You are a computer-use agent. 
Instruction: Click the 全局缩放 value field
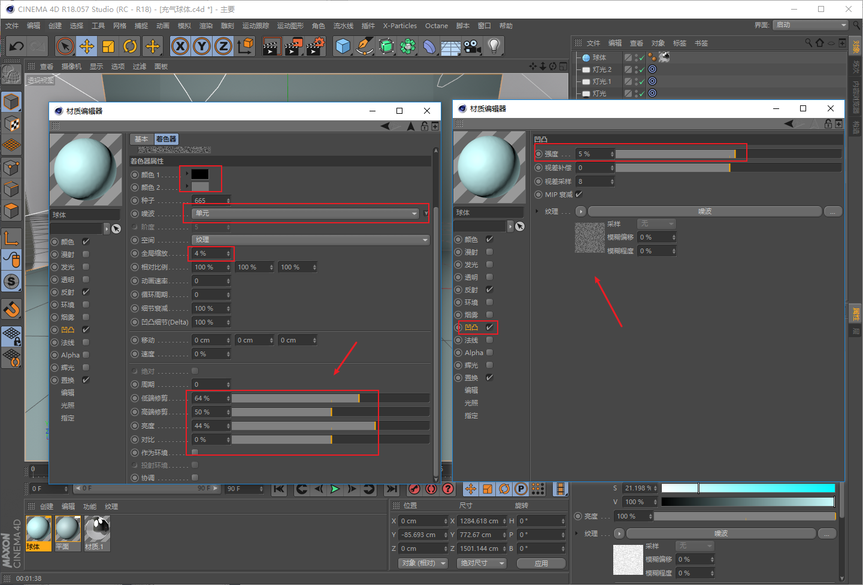click(211, 253)
